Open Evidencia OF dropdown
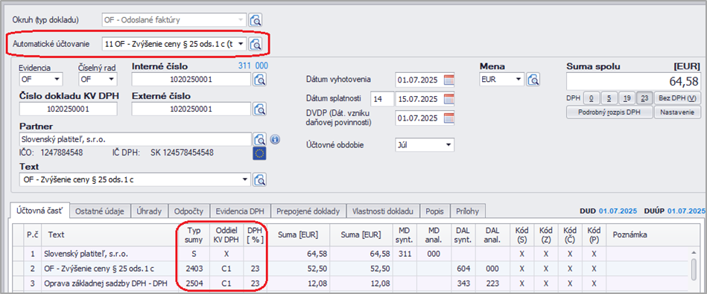The width and height of the screenshot is (707, 294). point(57,80)
